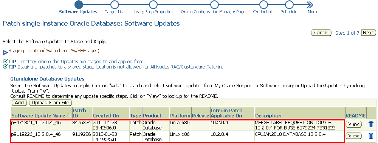Viewport: 378px width, 143px height.
Task: Select p9119226_10.2.0.4_46 update name cell
Action: tap(41, 136)
